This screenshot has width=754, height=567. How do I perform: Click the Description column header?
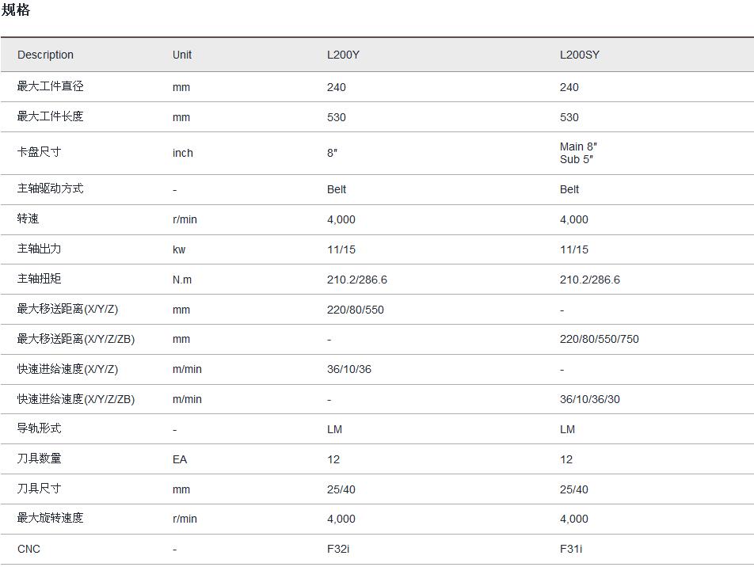45,55
